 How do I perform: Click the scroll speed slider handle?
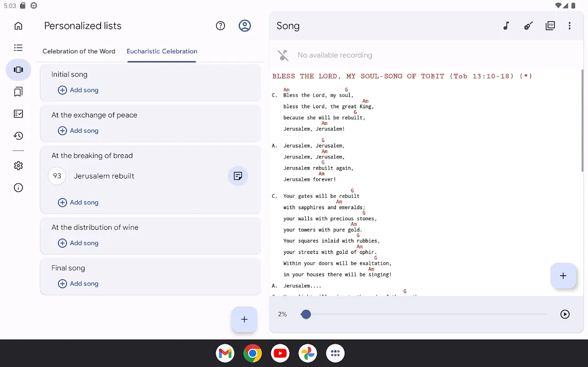click(x=306, y=314)
